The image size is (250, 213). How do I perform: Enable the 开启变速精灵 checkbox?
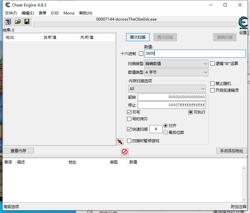[x=213, y=90]
